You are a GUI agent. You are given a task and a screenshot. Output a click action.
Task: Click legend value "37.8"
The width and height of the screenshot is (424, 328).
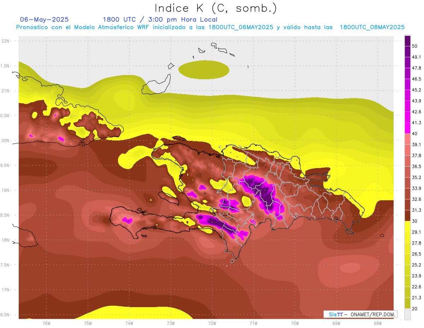[x=416, y=155]
